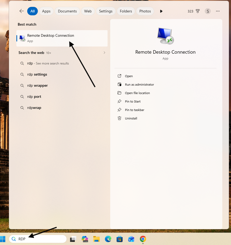Open Microsoft Edge from the taskbar
The width and height of the screenshot is (231, 245).
(108, 239)
